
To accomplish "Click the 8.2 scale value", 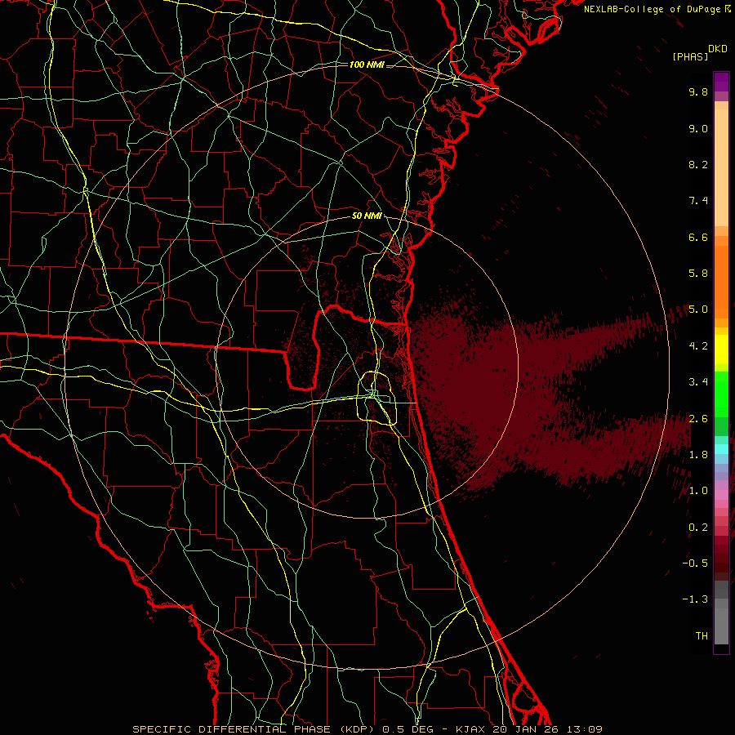I will 698,164.
